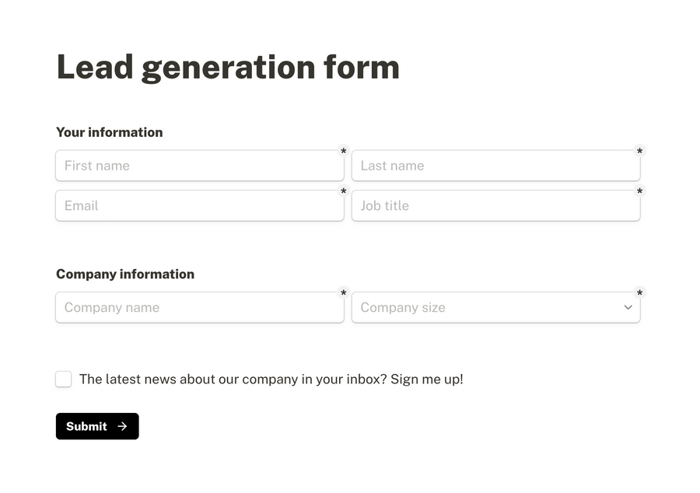Click the required asterisk above the Email field
This screenshot has width=700, height=493.
[x=344, y=191]
